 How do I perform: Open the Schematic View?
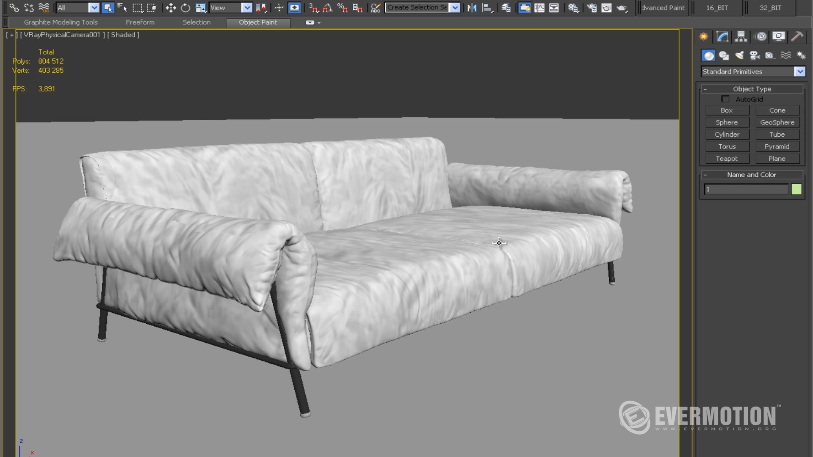click(554, 8)
